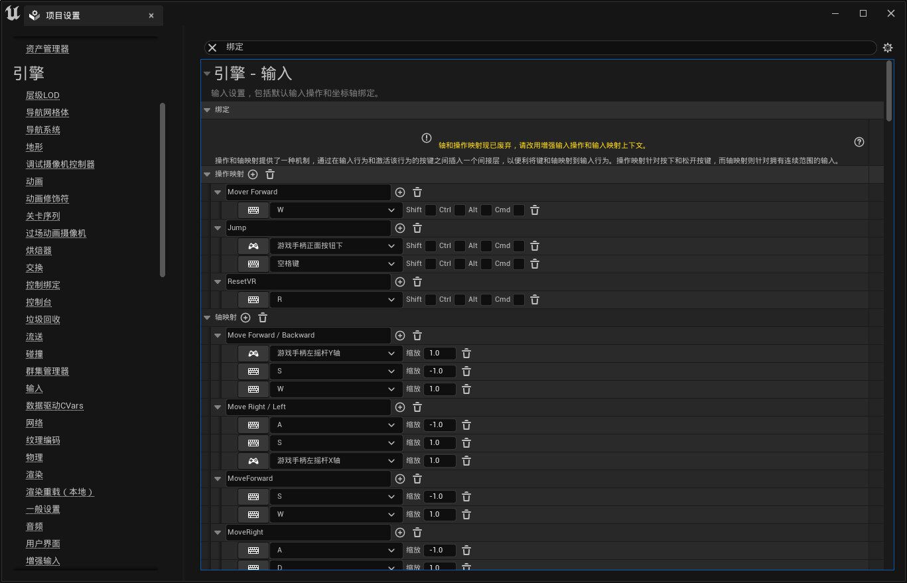Screen dimensions: 907x583
Task: Delete the Mover Forward action mapping
Action: [417, 192]
